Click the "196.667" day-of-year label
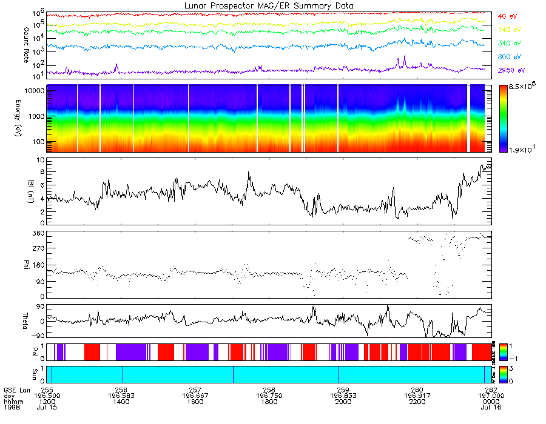 coord(195,396)
